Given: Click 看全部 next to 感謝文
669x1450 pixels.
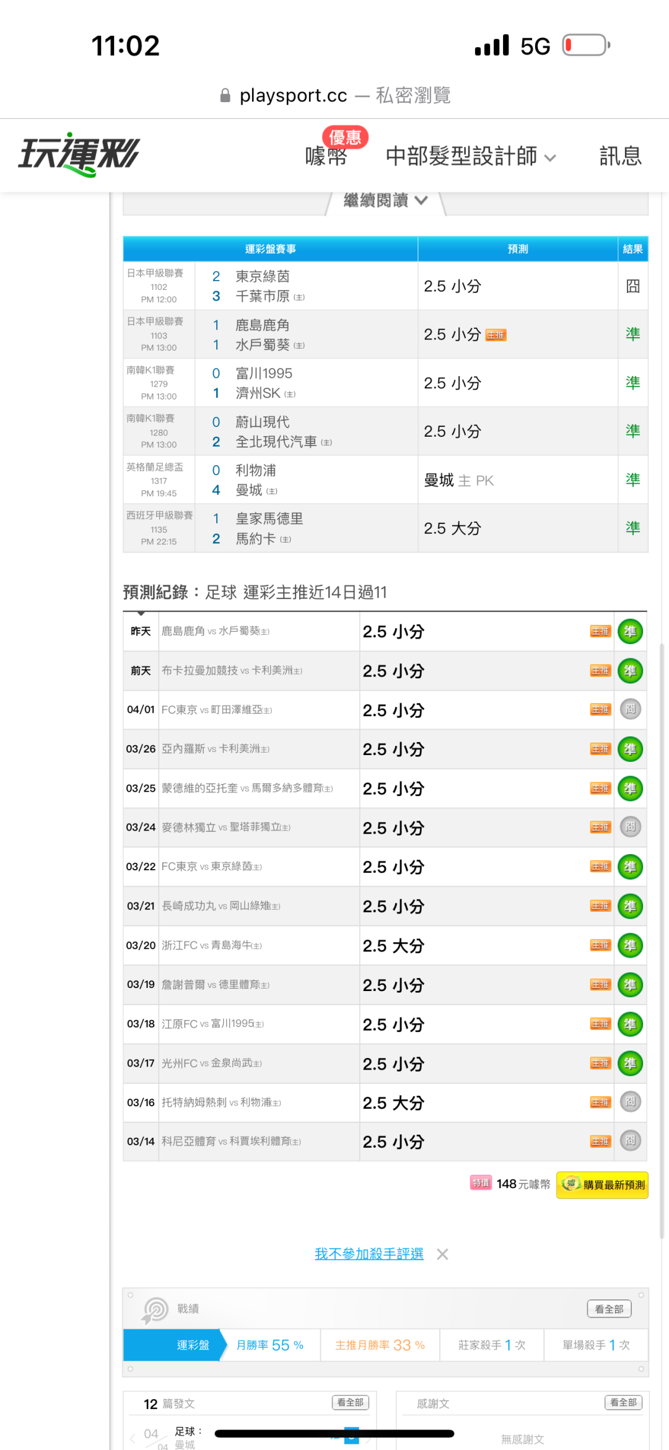Looking at the screenshot, I should click(x=624, y=1402).
